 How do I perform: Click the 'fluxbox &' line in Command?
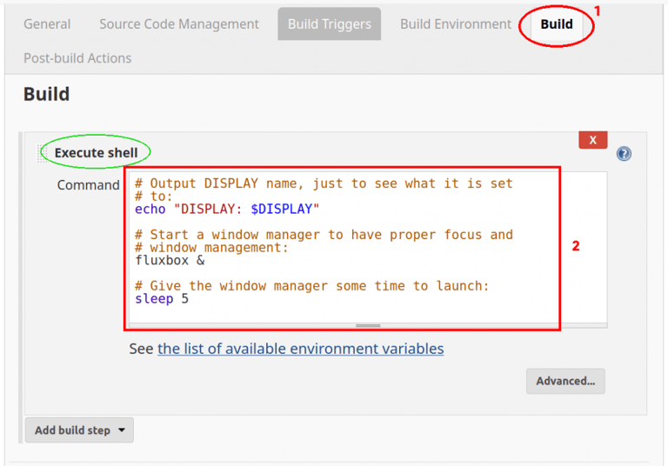click(x=170, y=260)
